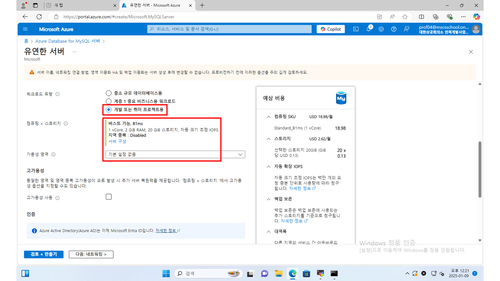Go to 홈 breadcrumb
Viewport: 500px width, 281px height.
(x=26, y=41)
